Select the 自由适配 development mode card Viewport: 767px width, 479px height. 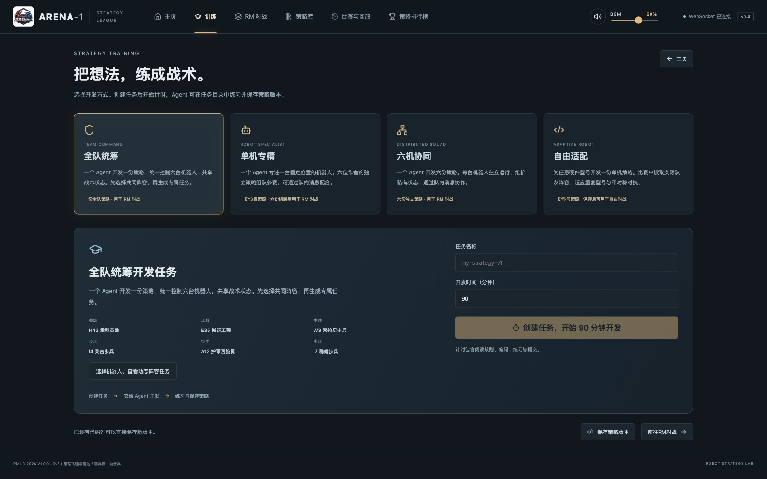(618, 163)
